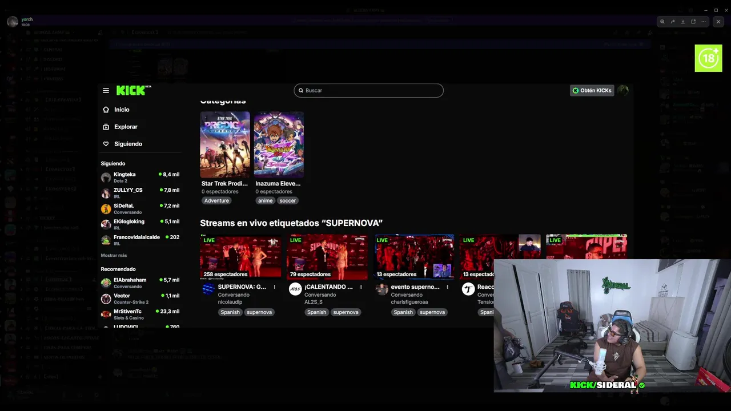Click AL2S_S channel name
The width and height of the screenshot is (731, 411).
pos(314,302)
